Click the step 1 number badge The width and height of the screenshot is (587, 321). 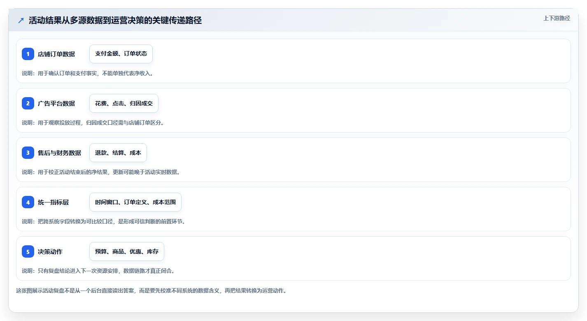28,54
